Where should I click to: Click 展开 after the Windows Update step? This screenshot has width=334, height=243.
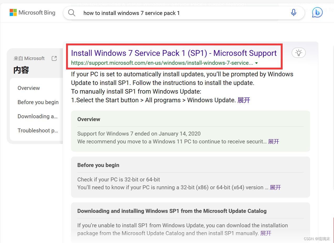click(x=244, y=100)
